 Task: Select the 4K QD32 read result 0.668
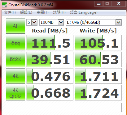point(50,93)
